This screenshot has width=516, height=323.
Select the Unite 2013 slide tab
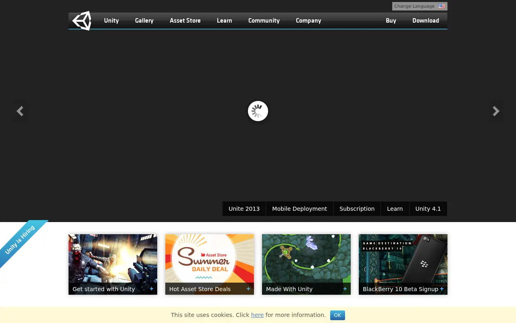(x=244, y=209)
